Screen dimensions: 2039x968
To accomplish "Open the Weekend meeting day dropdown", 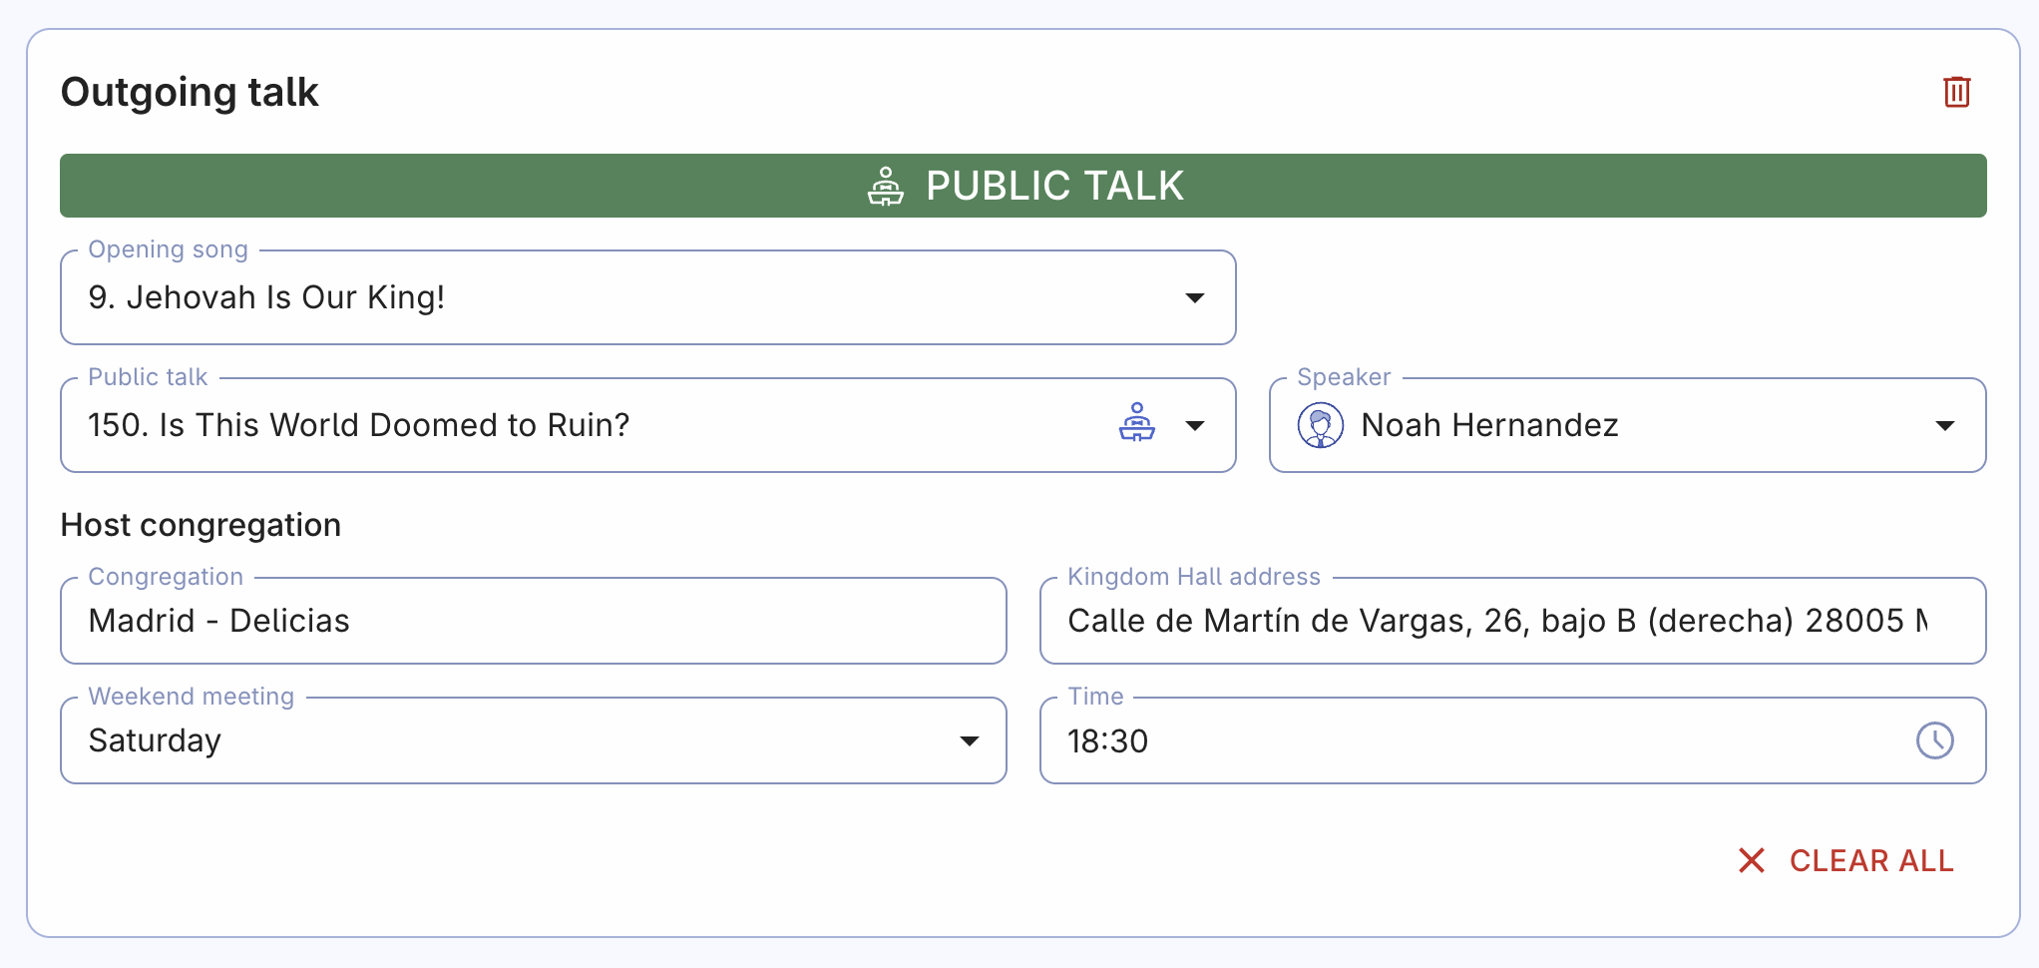I will 969,741.
